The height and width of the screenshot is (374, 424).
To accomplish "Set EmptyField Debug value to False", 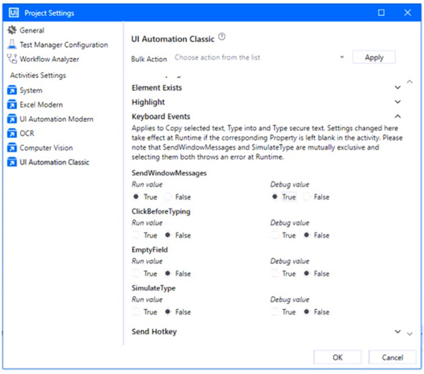I will point(306,273).
